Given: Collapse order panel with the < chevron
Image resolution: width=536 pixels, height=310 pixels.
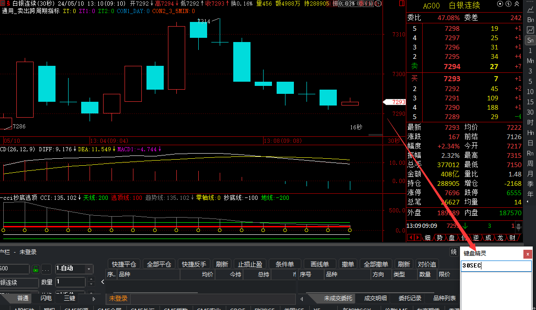Looking at the screenshot, I should [103, 282].
